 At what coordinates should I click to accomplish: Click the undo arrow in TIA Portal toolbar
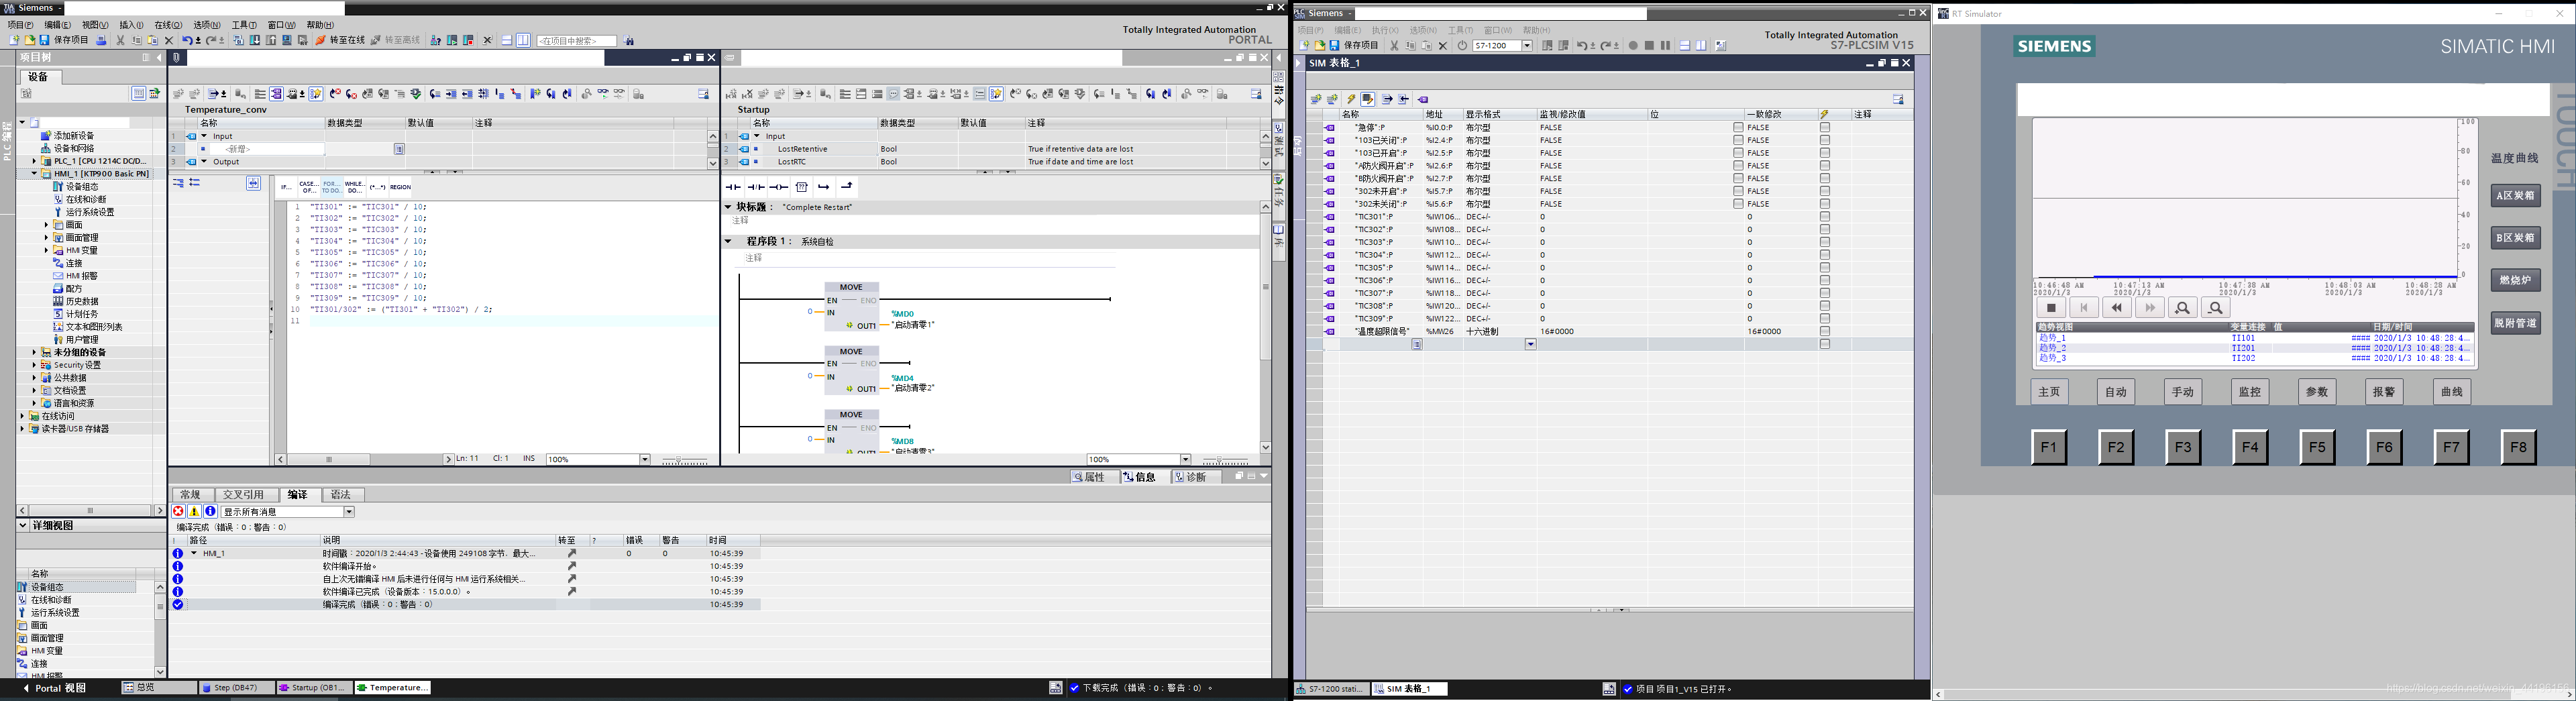point(187,40)
